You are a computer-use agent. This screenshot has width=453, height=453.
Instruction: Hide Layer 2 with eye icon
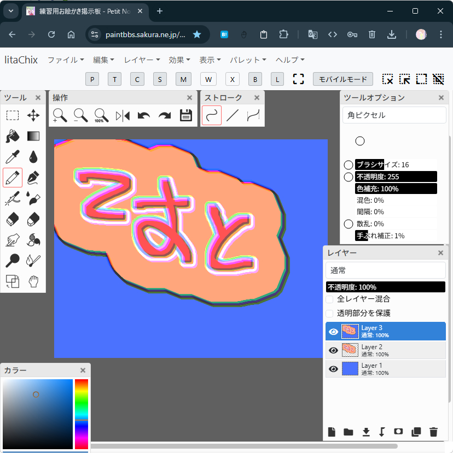point(333,350)
